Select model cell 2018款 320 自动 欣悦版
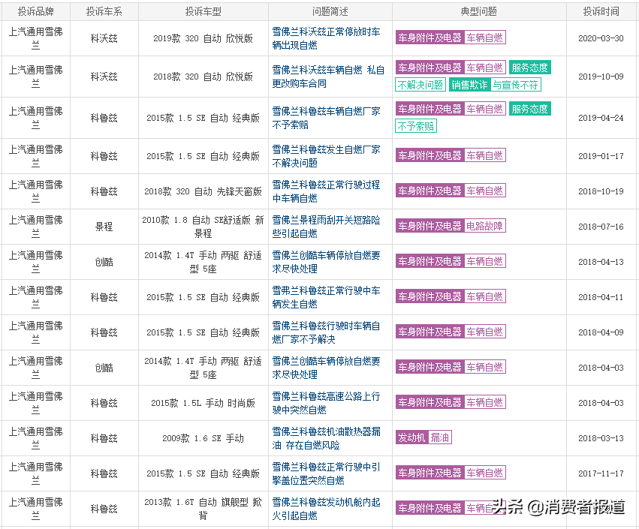This screenshot has height=529, width=639. pos(203,77)
